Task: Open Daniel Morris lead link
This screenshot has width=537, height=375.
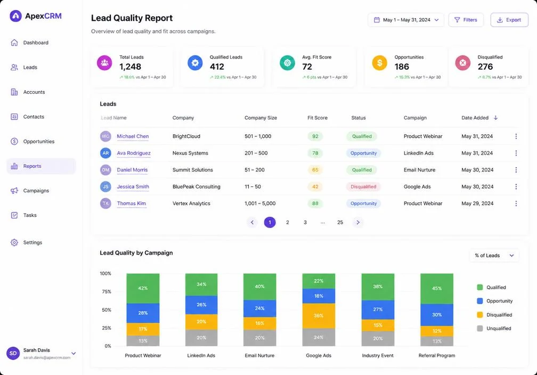Action: [x=132, y=170]
